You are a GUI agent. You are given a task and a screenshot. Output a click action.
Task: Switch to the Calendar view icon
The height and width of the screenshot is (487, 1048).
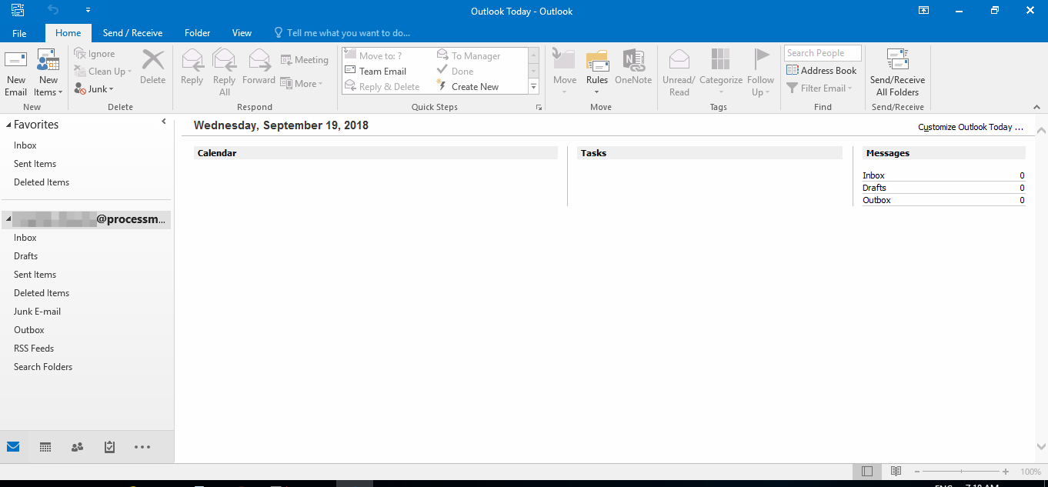click(45, 447)
